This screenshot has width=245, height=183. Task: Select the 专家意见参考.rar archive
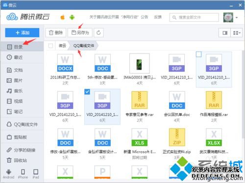click(140, 106)
